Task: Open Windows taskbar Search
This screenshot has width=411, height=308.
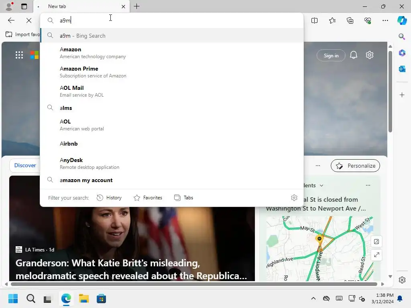Action: click(31, 298)
